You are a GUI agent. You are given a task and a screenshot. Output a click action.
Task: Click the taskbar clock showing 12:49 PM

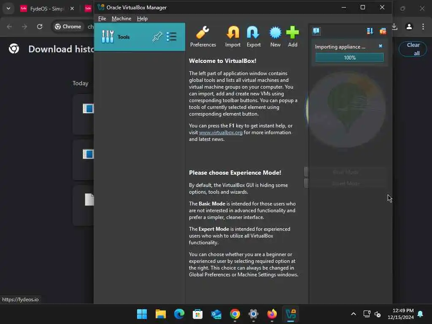[401, 314]
